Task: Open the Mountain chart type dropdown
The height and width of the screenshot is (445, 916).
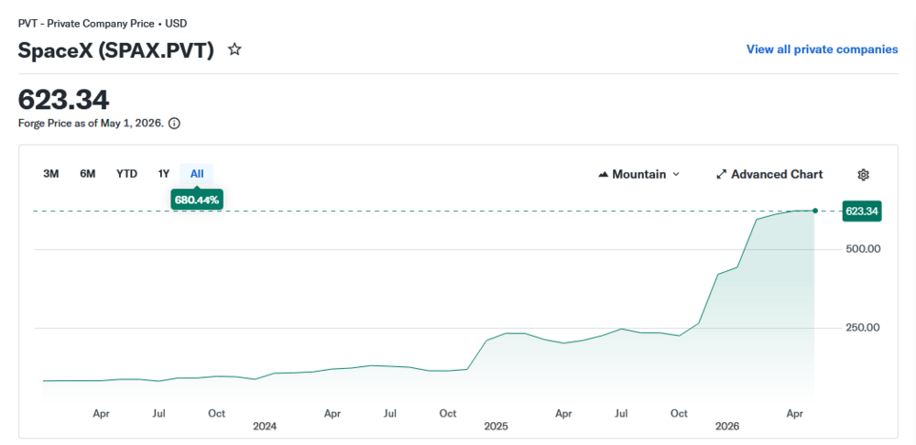Action: [639, 175]
